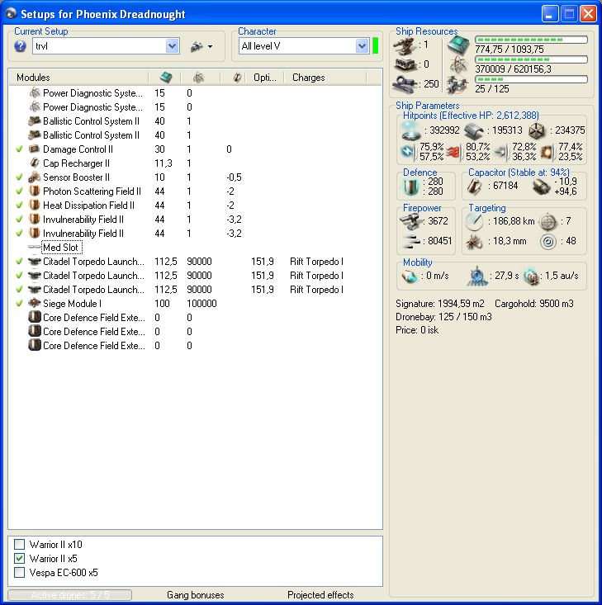Select the empty Med Slot row
Viewport: 602px width, 605px height.
[61, 248]
